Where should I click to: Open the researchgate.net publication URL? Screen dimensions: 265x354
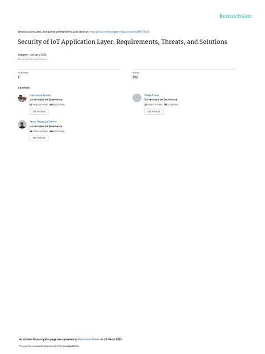[x=120, y=32]
